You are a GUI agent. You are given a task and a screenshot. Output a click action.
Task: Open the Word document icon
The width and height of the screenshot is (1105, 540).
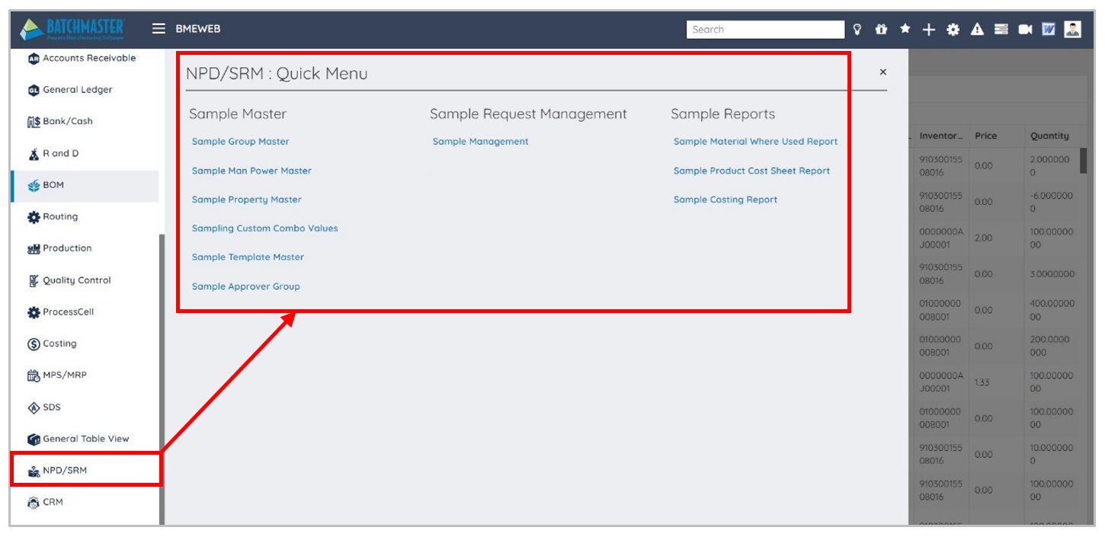(1049, 30)
